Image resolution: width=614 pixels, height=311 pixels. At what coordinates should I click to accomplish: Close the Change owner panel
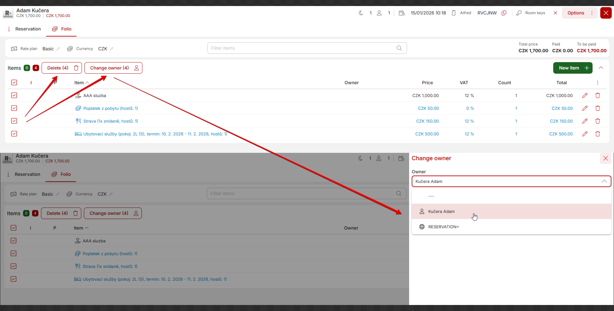pos(605,159)
